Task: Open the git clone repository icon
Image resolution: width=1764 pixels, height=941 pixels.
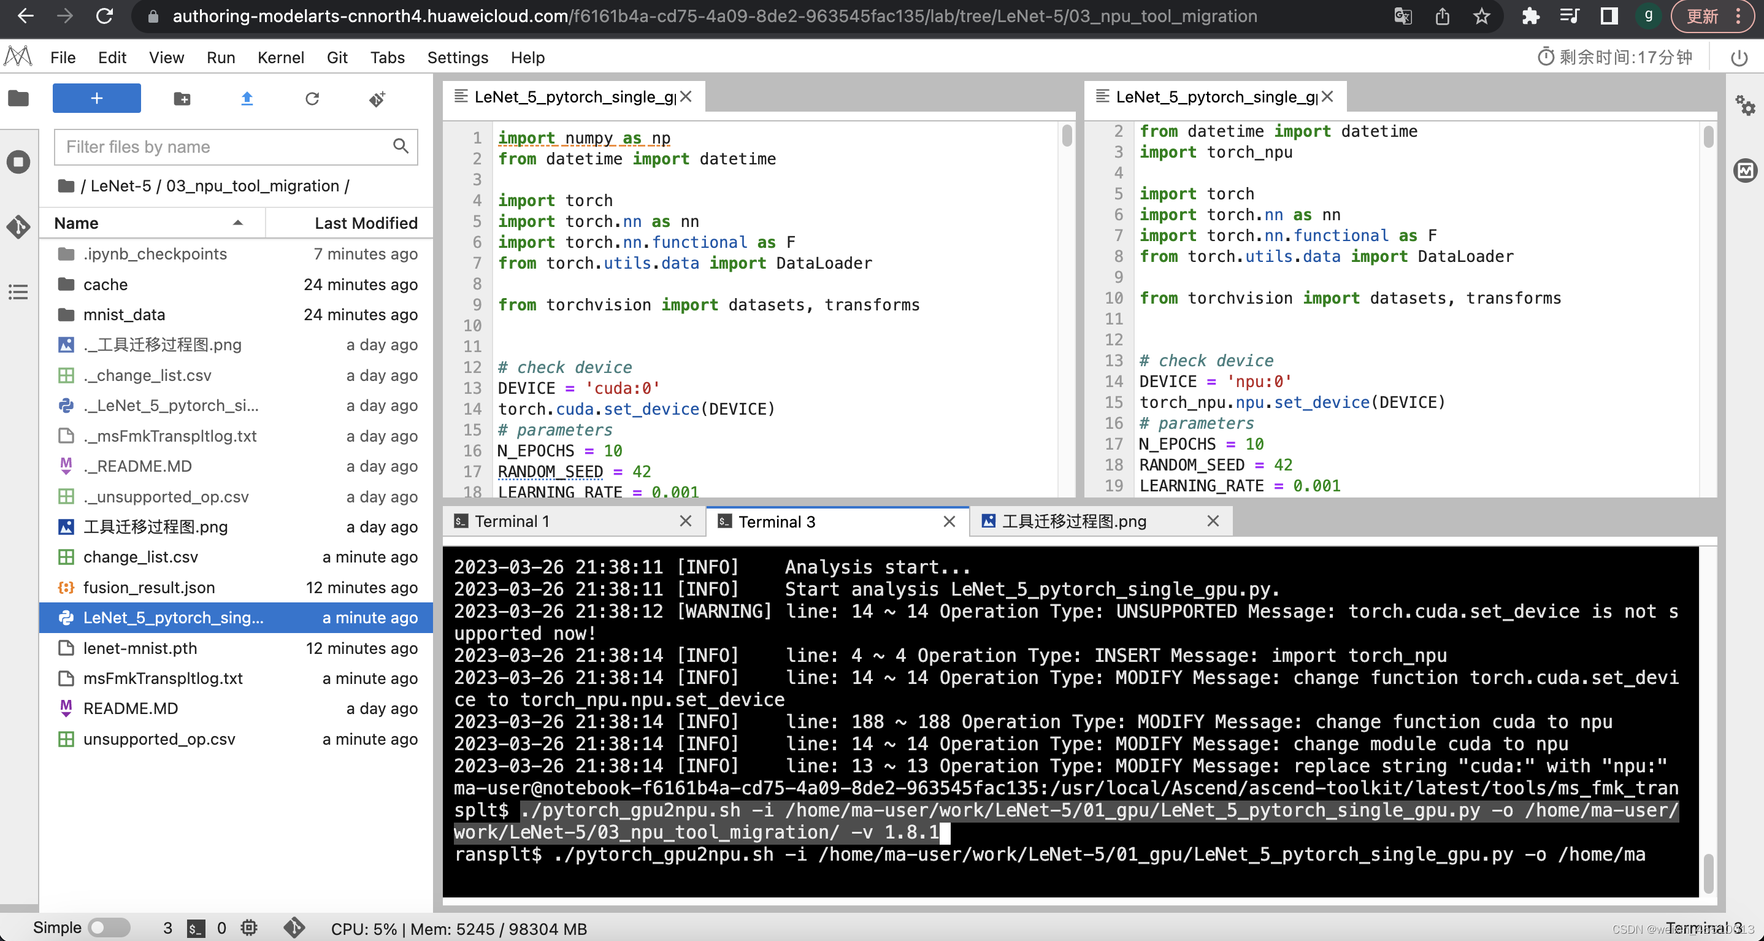Action: (376, 99)
